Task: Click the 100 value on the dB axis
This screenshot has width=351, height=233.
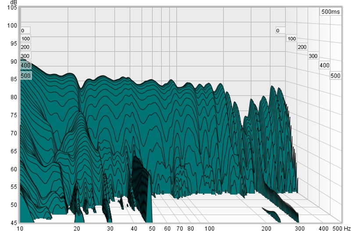Action: 12,25
